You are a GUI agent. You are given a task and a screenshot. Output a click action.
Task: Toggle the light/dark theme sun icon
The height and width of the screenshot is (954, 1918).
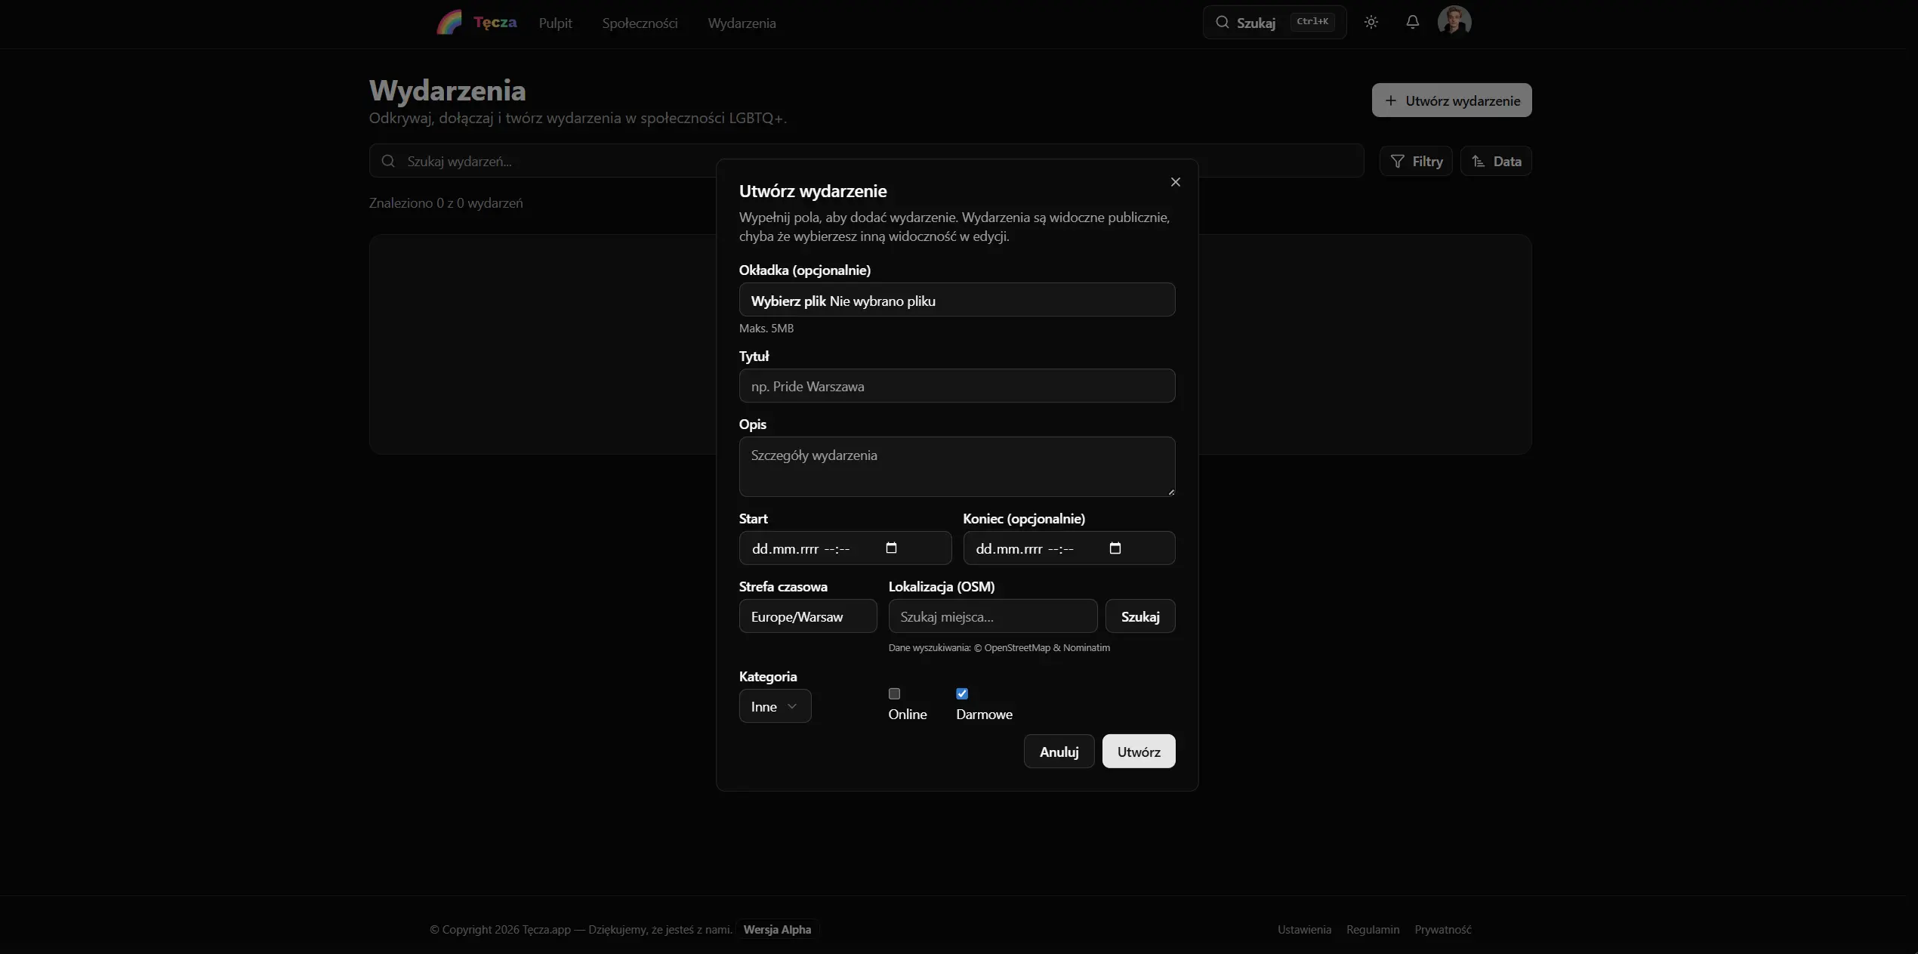[1371, 22]
